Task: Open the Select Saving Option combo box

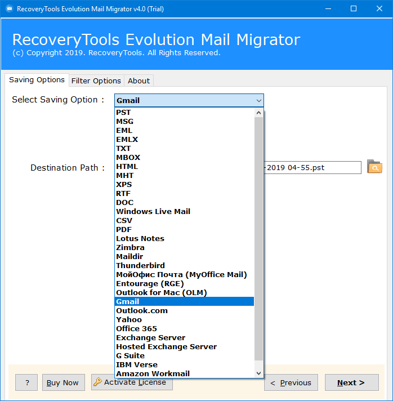Action: click(189, 100)
